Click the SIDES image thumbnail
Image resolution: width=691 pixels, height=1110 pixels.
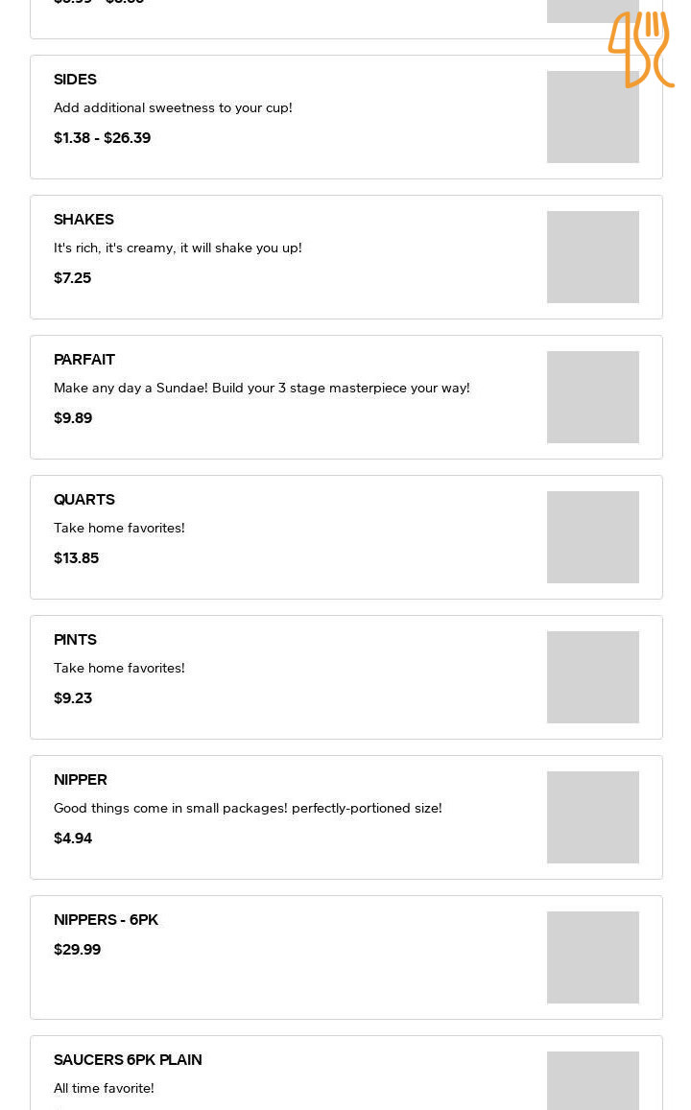(x=593, y=117)
